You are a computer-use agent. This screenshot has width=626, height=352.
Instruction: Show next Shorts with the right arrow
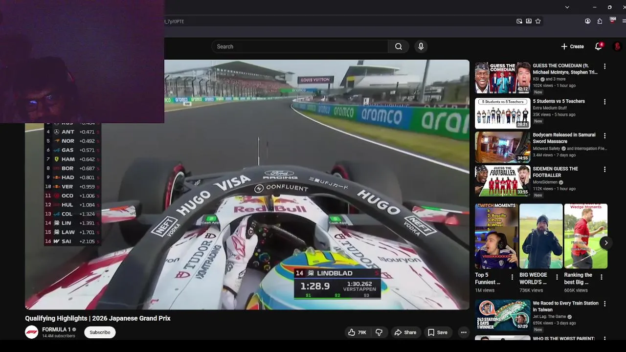click(606, 243)
